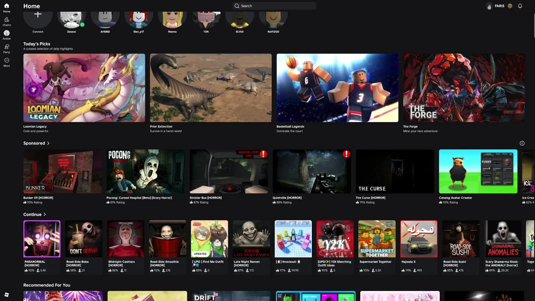Open Sinister Bus [HORROR] sponsored game

click(229, 171)
